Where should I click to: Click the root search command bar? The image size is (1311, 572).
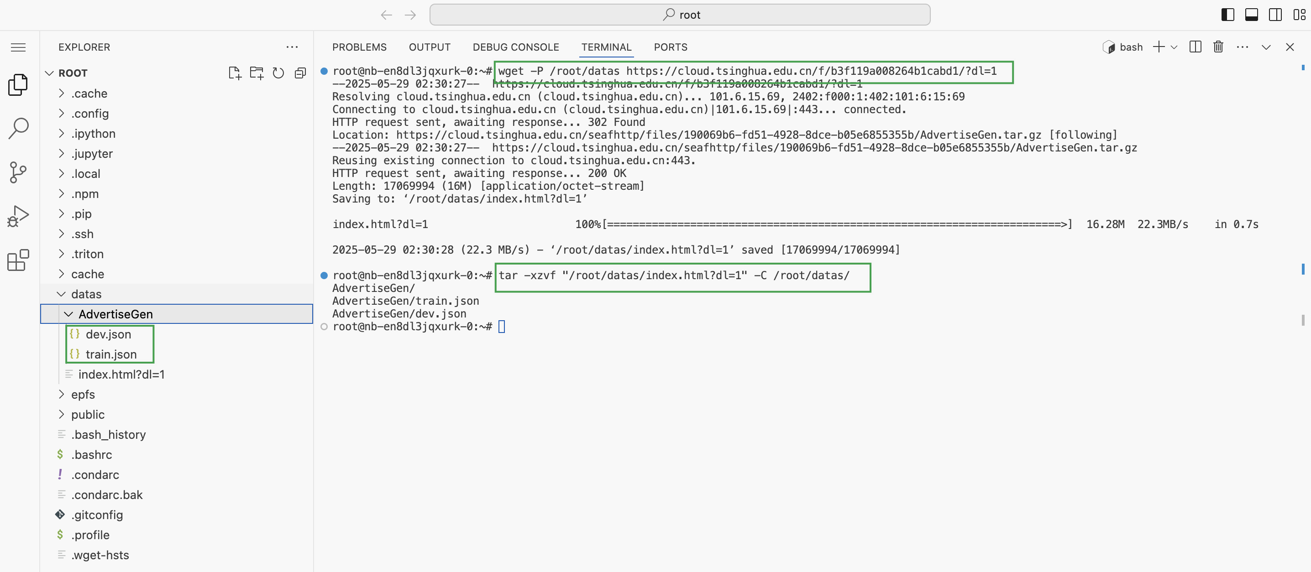(679, 15)
